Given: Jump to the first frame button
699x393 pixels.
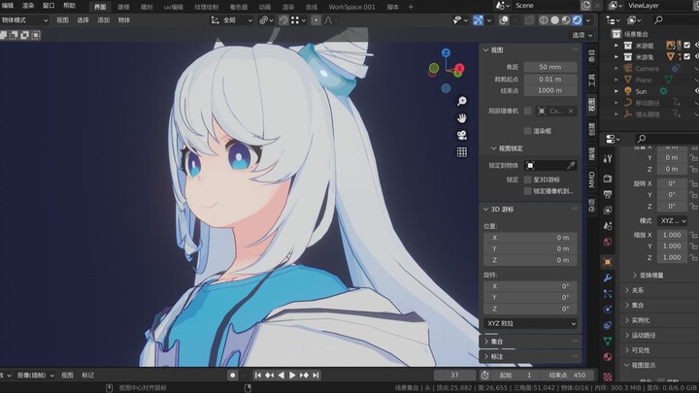Looking at the screenshot, I should (x=257, y=376).
